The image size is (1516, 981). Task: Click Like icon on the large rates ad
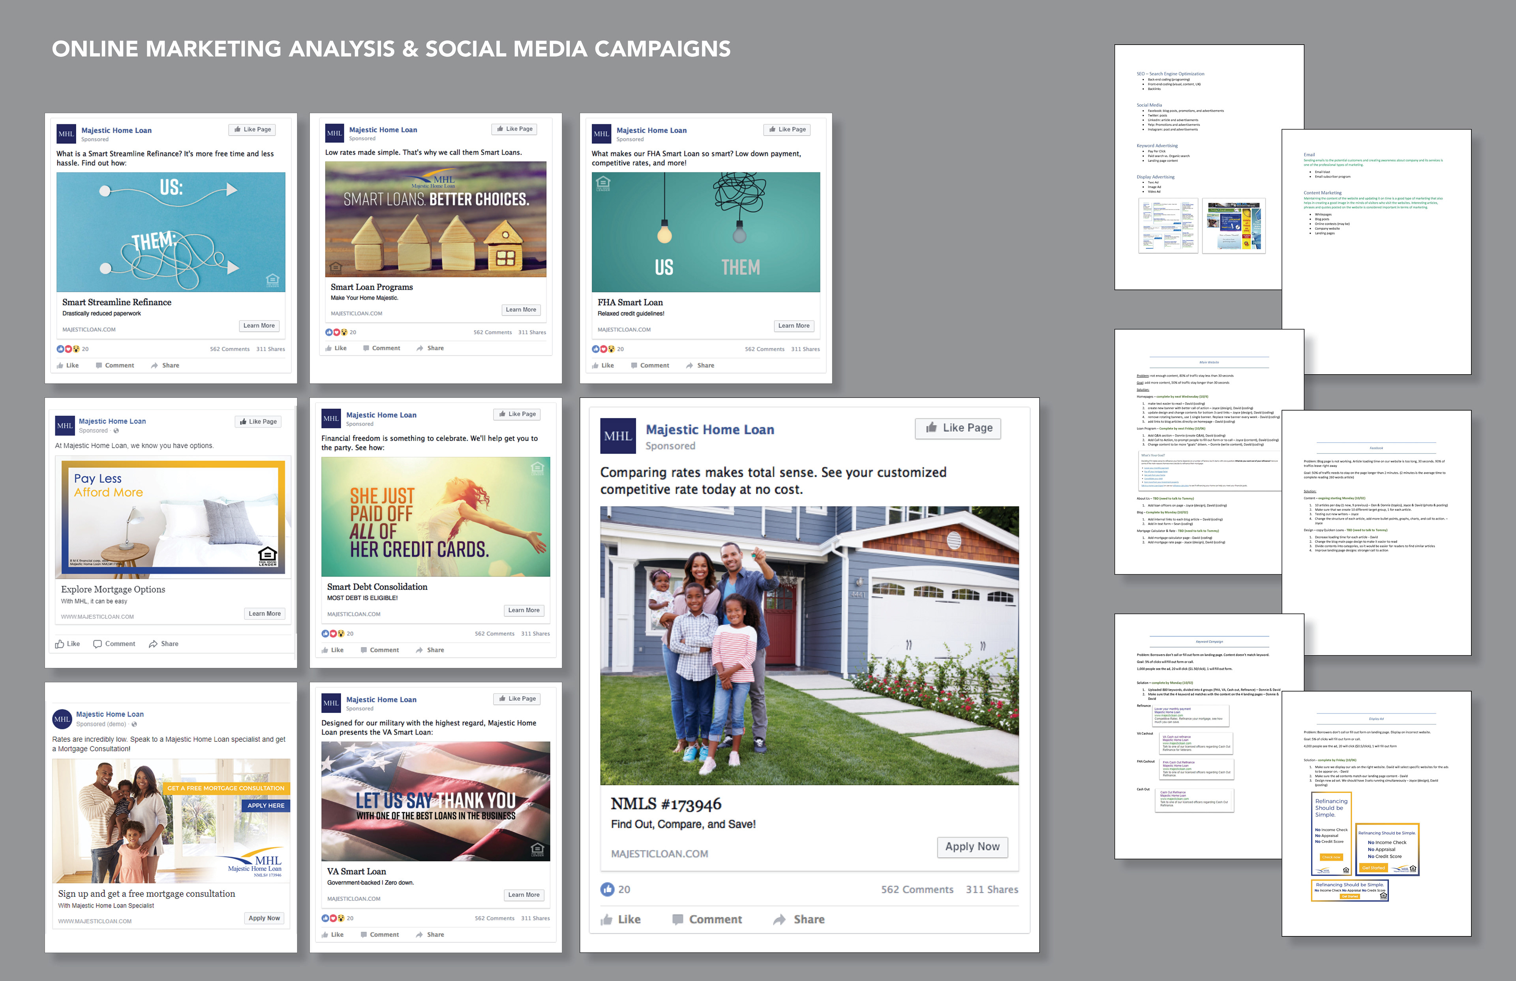click(606, 920)
